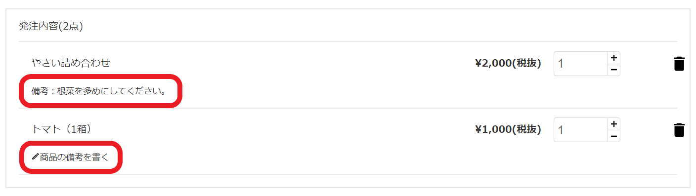696x196 pixels.
Task: Focus the quantity field for トマト（1箱）
Action: (581, 130)
